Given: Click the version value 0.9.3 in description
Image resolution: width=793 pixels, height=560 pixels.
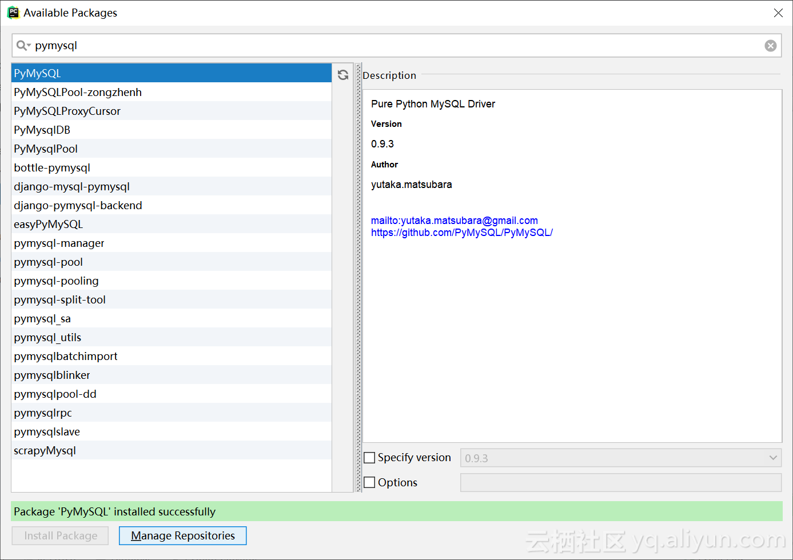Looking at the screenshot, I should tap(382, 144).
